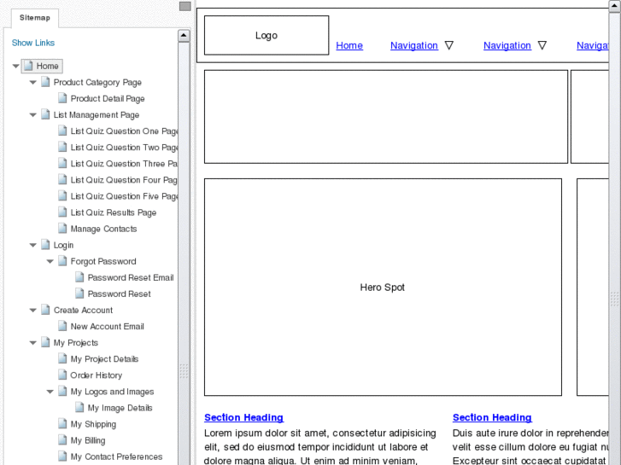Click the My Projects page icon
The image size is (621, 465).
[x=45, y=342]
